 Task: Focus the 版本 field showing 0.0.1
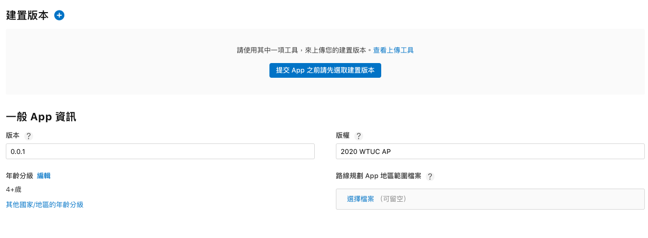click(x=160, y=151)
